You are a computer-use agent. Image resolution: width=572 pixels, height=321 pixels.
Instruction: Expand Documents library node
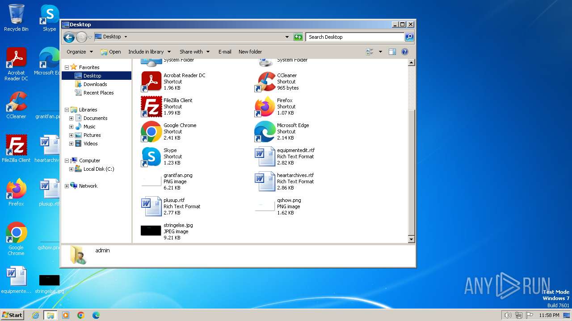point(71,118)
